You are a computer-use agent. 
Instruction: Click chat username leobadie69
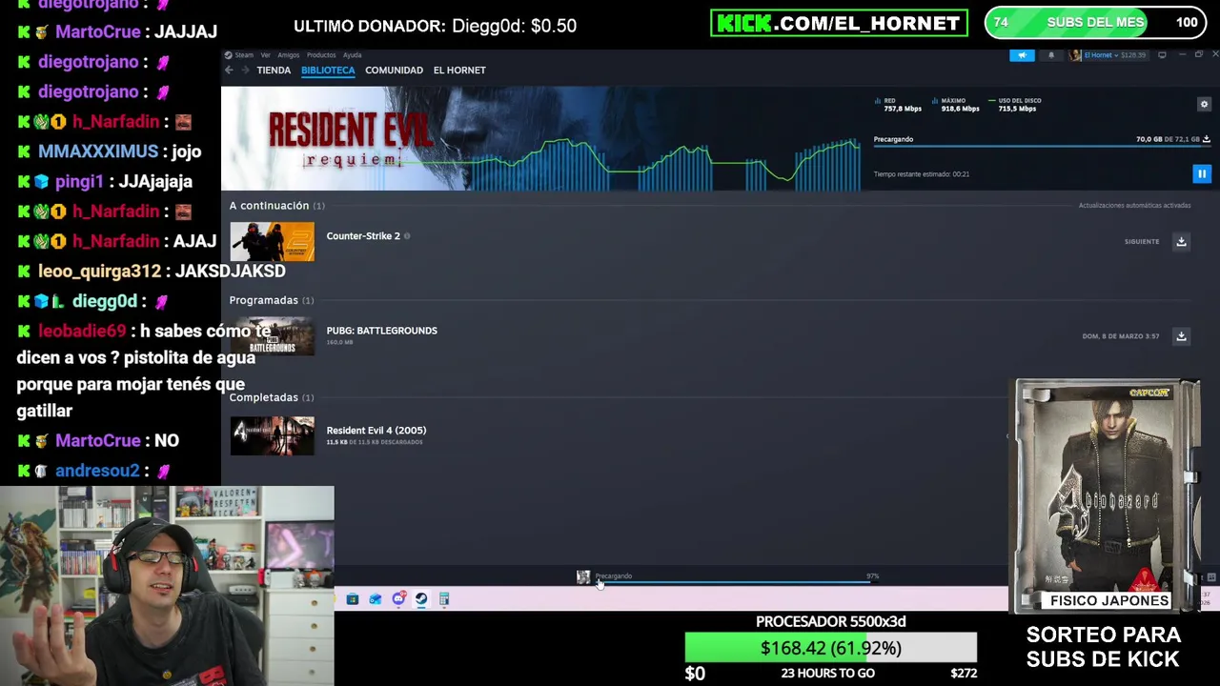pos(82,331)
